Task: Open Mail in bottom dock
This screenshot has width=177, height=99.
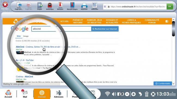Action: click(25, 94)
